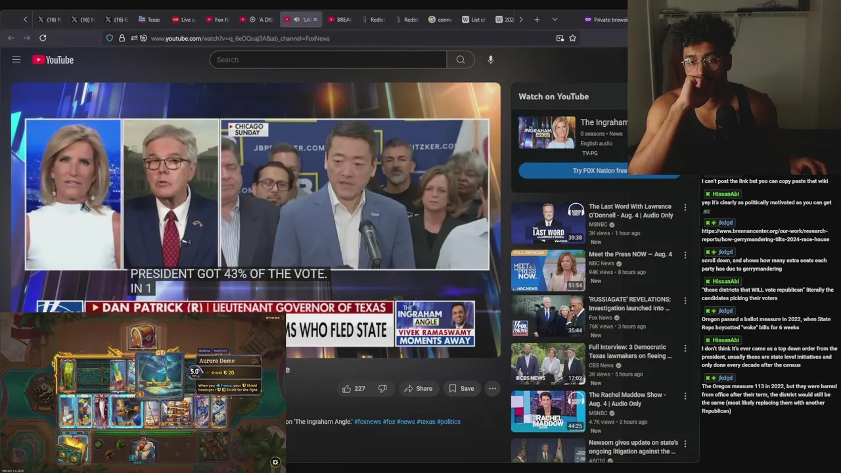Click the browser URL address bar

tap(342, 38)
